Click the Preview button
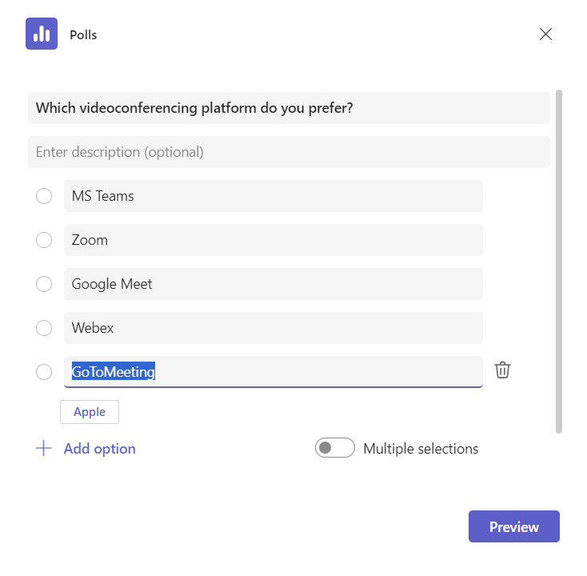Viewport: 587px width, 576px height. (x=513, y=526)
